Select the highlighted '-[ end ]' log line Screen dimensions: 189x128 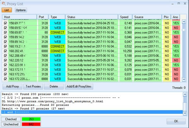point(91,112)
